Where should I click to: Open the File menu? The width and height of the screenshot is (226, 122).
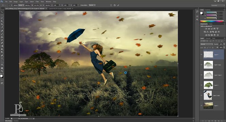[x=6, y=2]
